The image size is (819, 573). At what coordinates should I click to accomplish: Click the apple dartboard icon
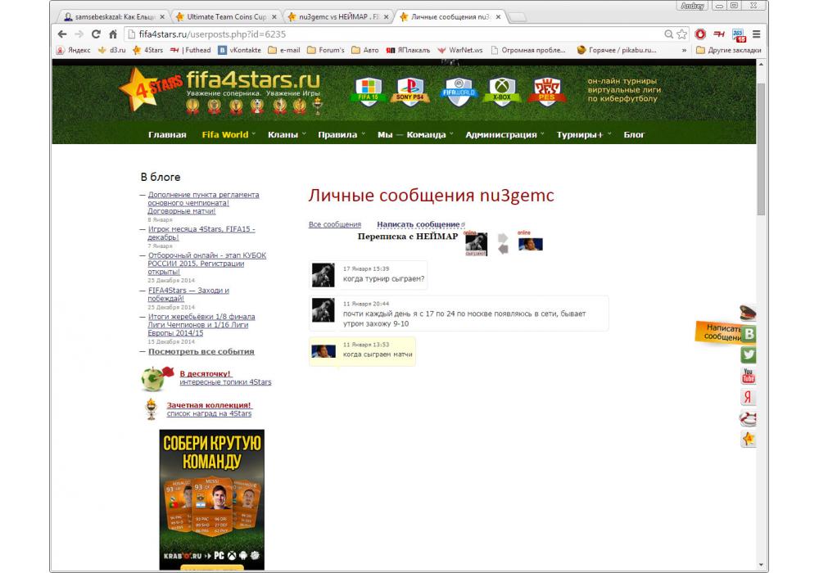(156, 378)
